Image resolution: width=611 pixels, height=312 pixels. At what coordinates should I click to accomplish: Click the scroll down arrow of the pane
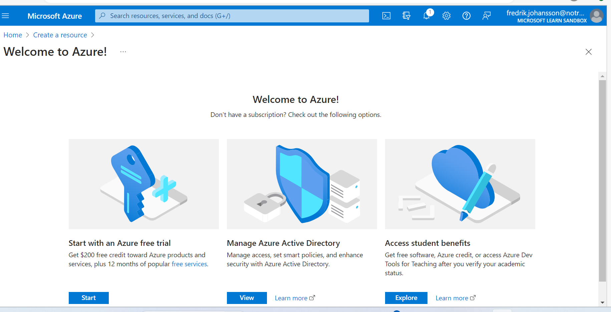[602, 303]
